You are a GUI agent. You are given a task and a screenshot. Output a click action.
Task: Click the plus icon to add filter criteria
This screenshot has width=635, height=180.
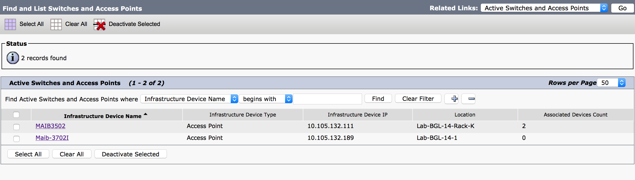pyautogui.click(x=454, y=99)
